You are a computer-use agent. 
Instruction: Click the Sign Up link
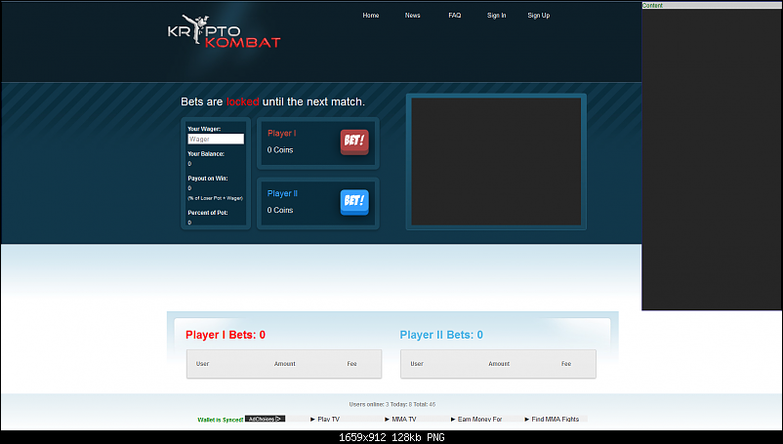(539, 16)
